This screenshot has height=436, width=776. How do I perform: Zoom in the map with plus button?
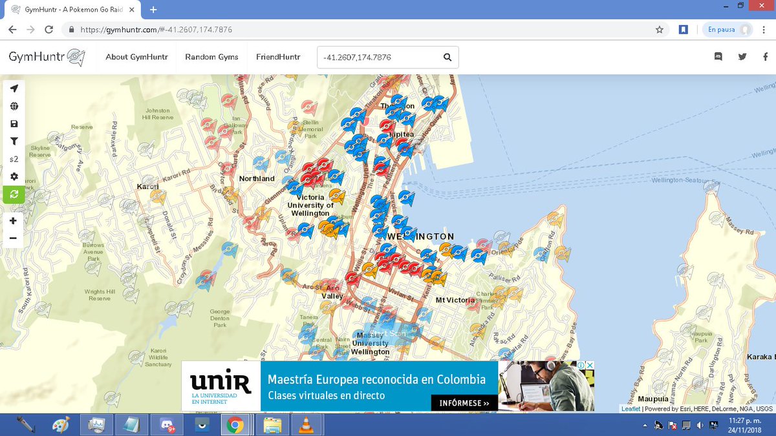pos(13,221)
